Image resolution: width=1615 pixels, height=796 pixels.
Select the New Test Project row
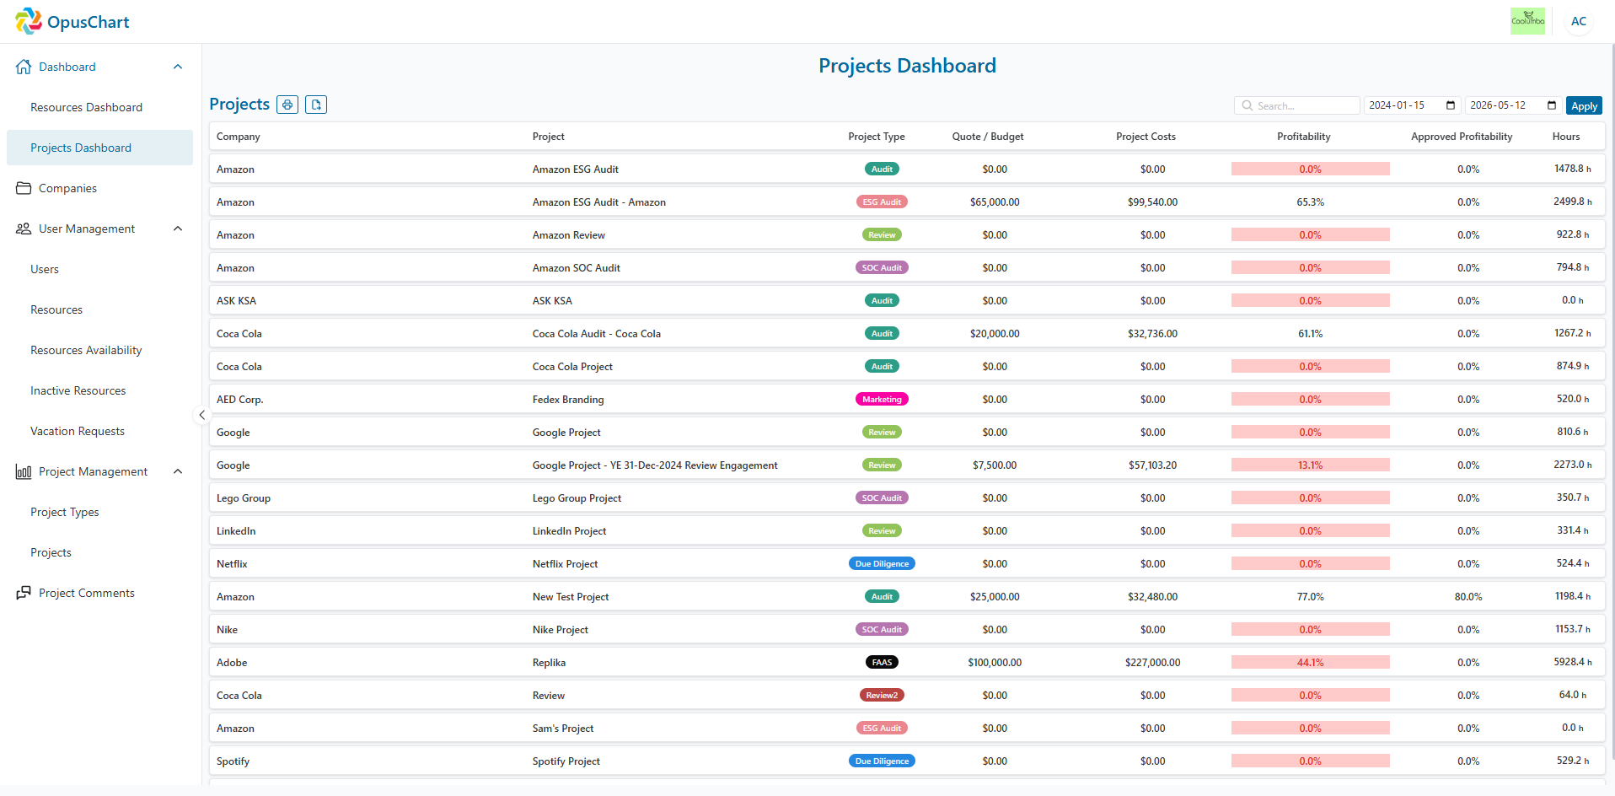907,597
